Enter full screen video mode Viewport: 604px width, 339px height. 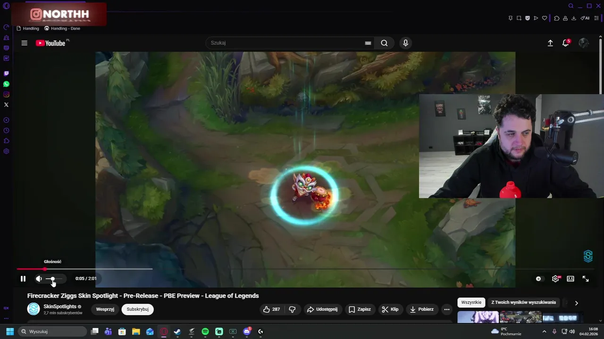[x=586, y=279]
